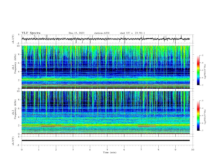Click the "-5" tick on ch.3(V) voltage axis
Screen dimensions: 217x168
(x=18, y=145)
